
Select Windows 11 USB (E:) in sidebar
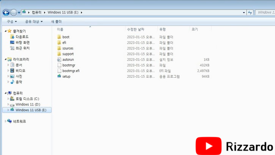pyautogui.click(x=31, y=110)
